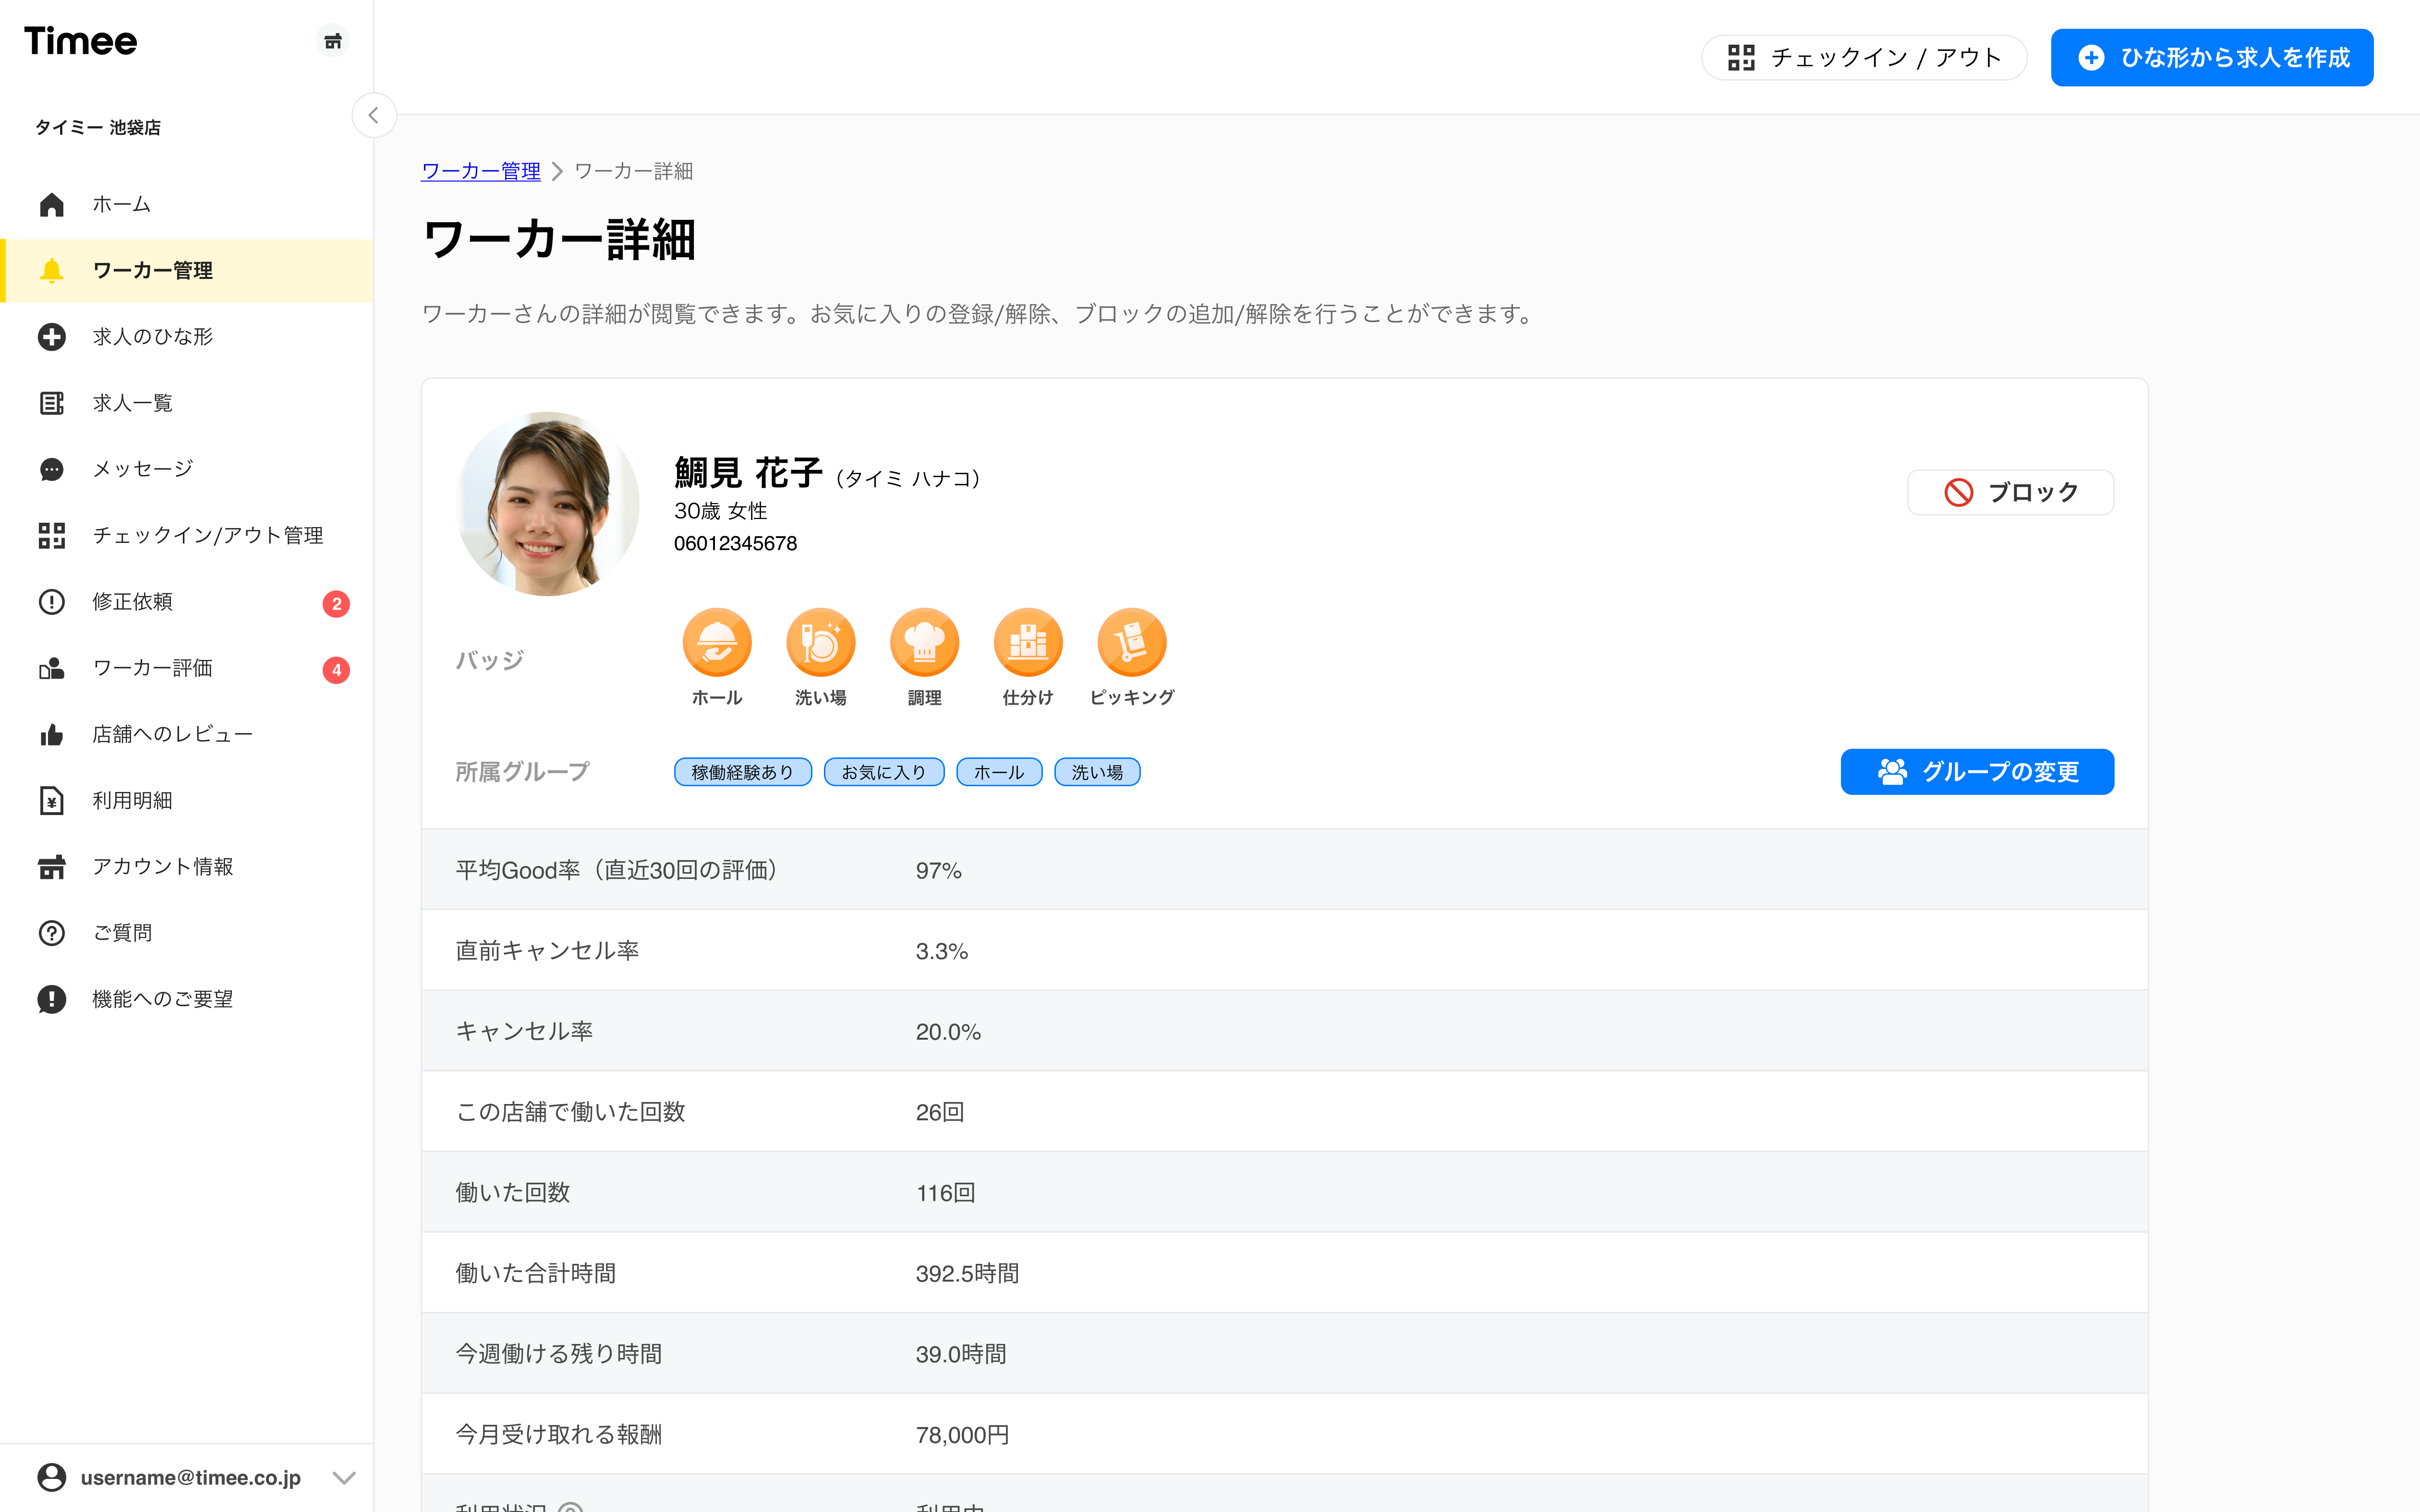2420x1512 pixels.
Task: Click 78,000円 monthly reward value
Action: (x=962, y=1435)
